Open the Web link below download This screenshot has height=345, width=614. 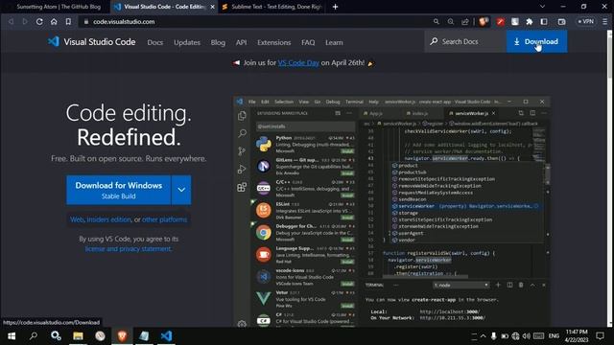point(77,219)
